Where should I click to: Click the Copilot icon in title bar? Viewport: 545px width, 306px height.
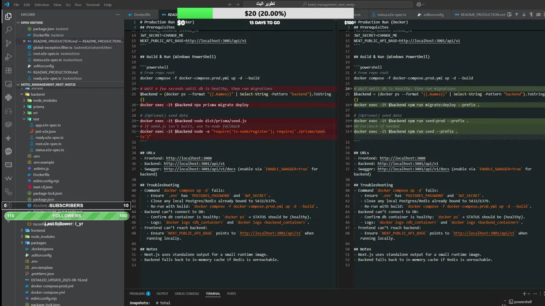(x=419, y=5)
